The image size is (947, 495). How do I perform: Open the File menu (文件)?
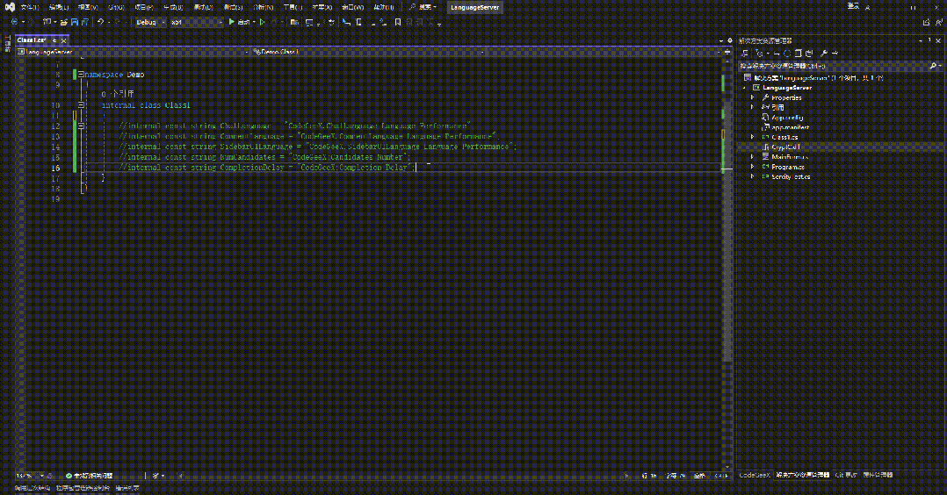(29, 7)
